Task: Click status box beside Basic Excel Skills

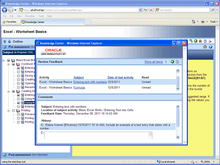Action: [9, 60]
